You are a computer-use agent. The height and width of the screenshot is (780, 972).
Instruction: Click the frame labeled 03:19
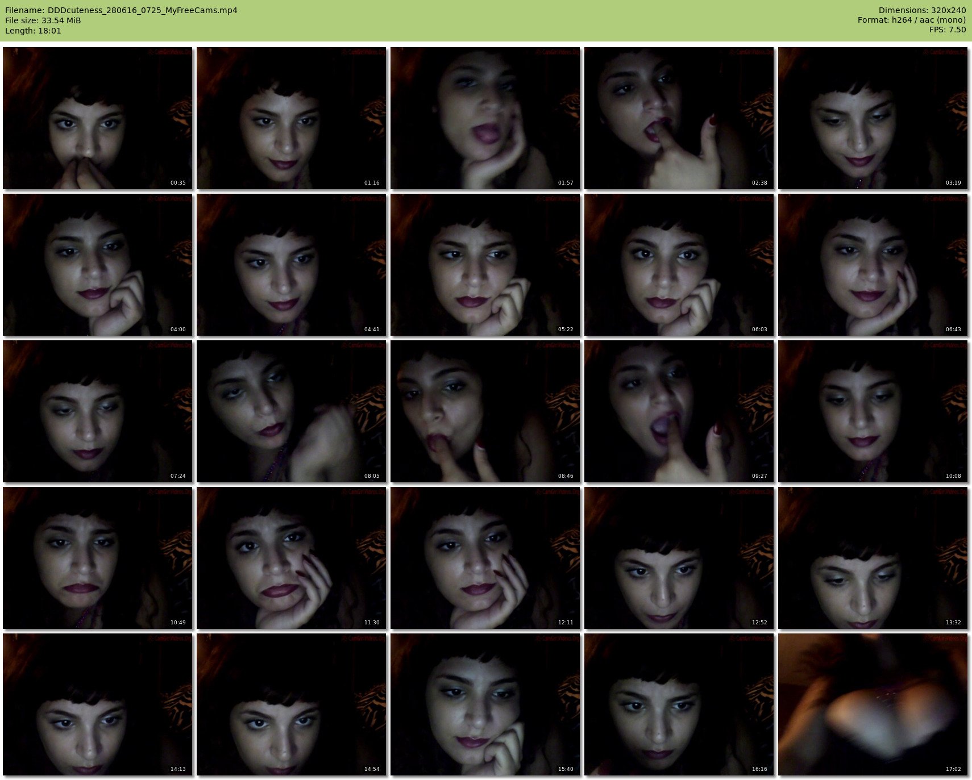point(873,118)
